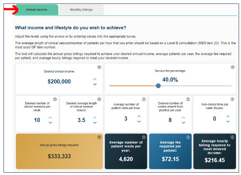Decrease the desired annual income value

click(x=95, y=84)
